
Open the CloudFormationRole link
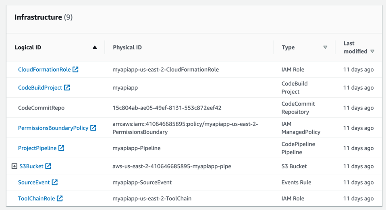pyautogui.click(x=44, y=69)
